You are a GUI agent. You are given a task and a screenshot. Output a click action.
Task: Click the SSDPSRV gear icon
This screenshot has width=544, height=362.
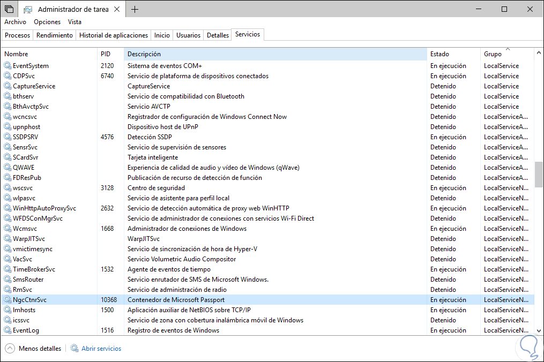point(8,137)
